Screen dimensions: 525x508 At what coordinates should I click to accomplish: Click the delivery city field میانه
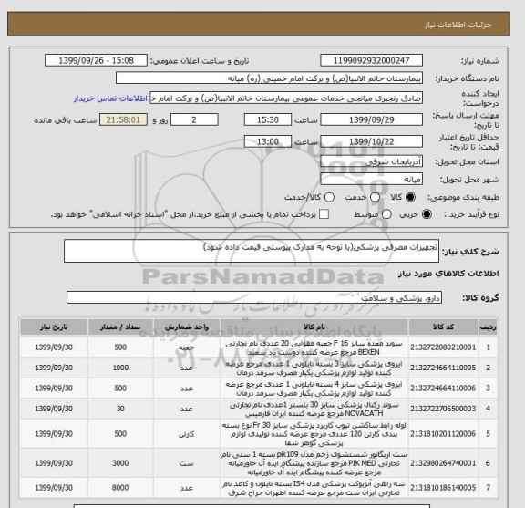pos(371,180)
